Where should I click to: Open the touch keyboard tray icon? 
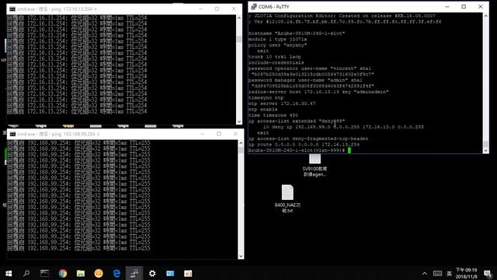[437, 274]
